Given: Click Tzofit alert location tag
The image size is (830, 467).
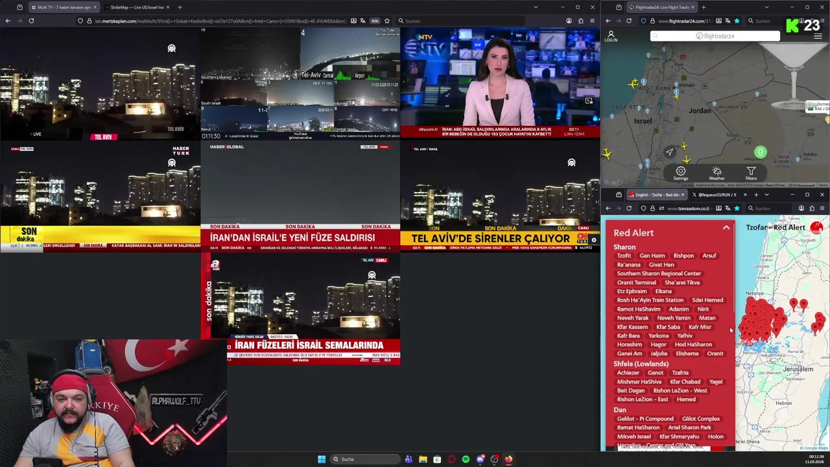Looking at the screenshot, I should click(624, 256).
